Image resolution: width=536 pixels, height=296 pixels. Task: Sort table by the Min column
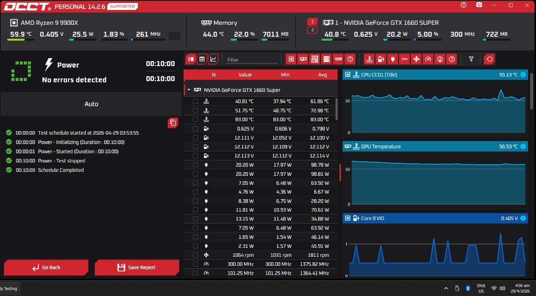[x=285, y=74]
